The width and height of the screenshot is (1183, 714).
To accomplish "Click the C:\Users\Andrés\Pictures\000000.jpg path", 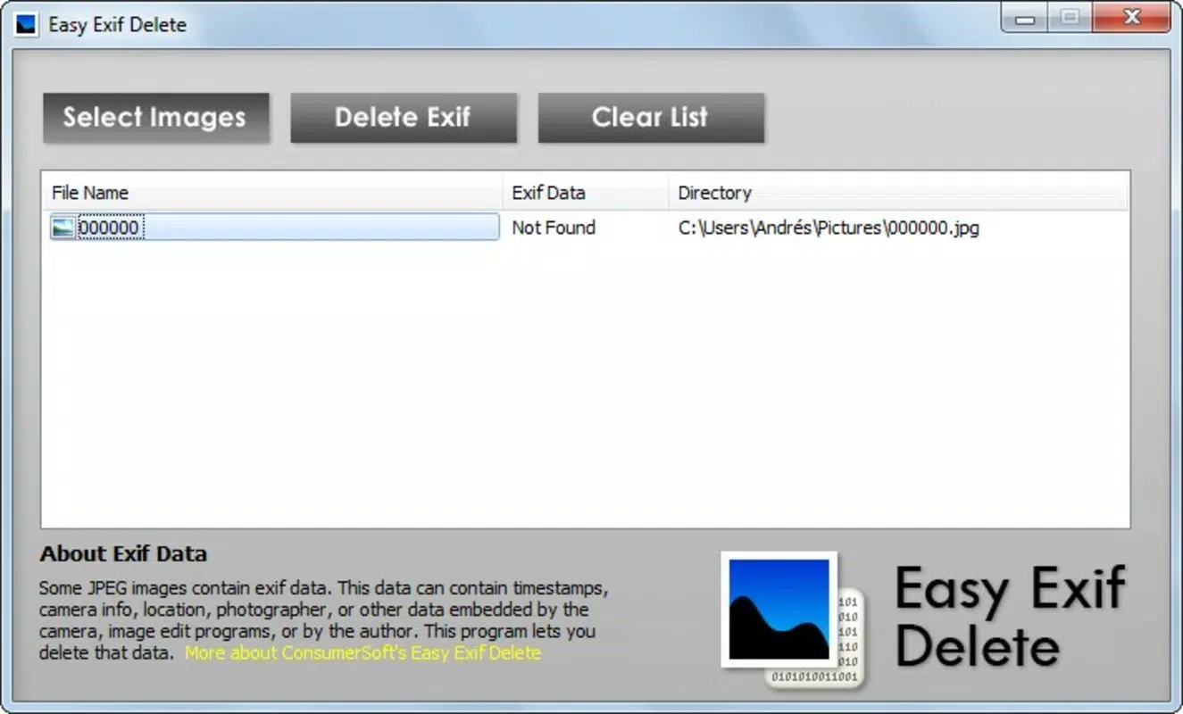I will [829, 228].
